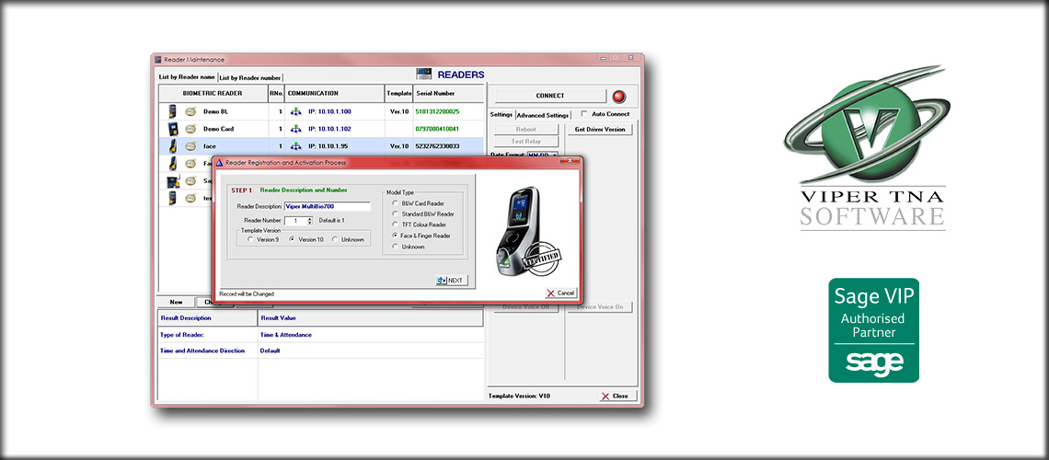
Task: Click the Sage VIP Authorised Partner badge
Action: 874,330
